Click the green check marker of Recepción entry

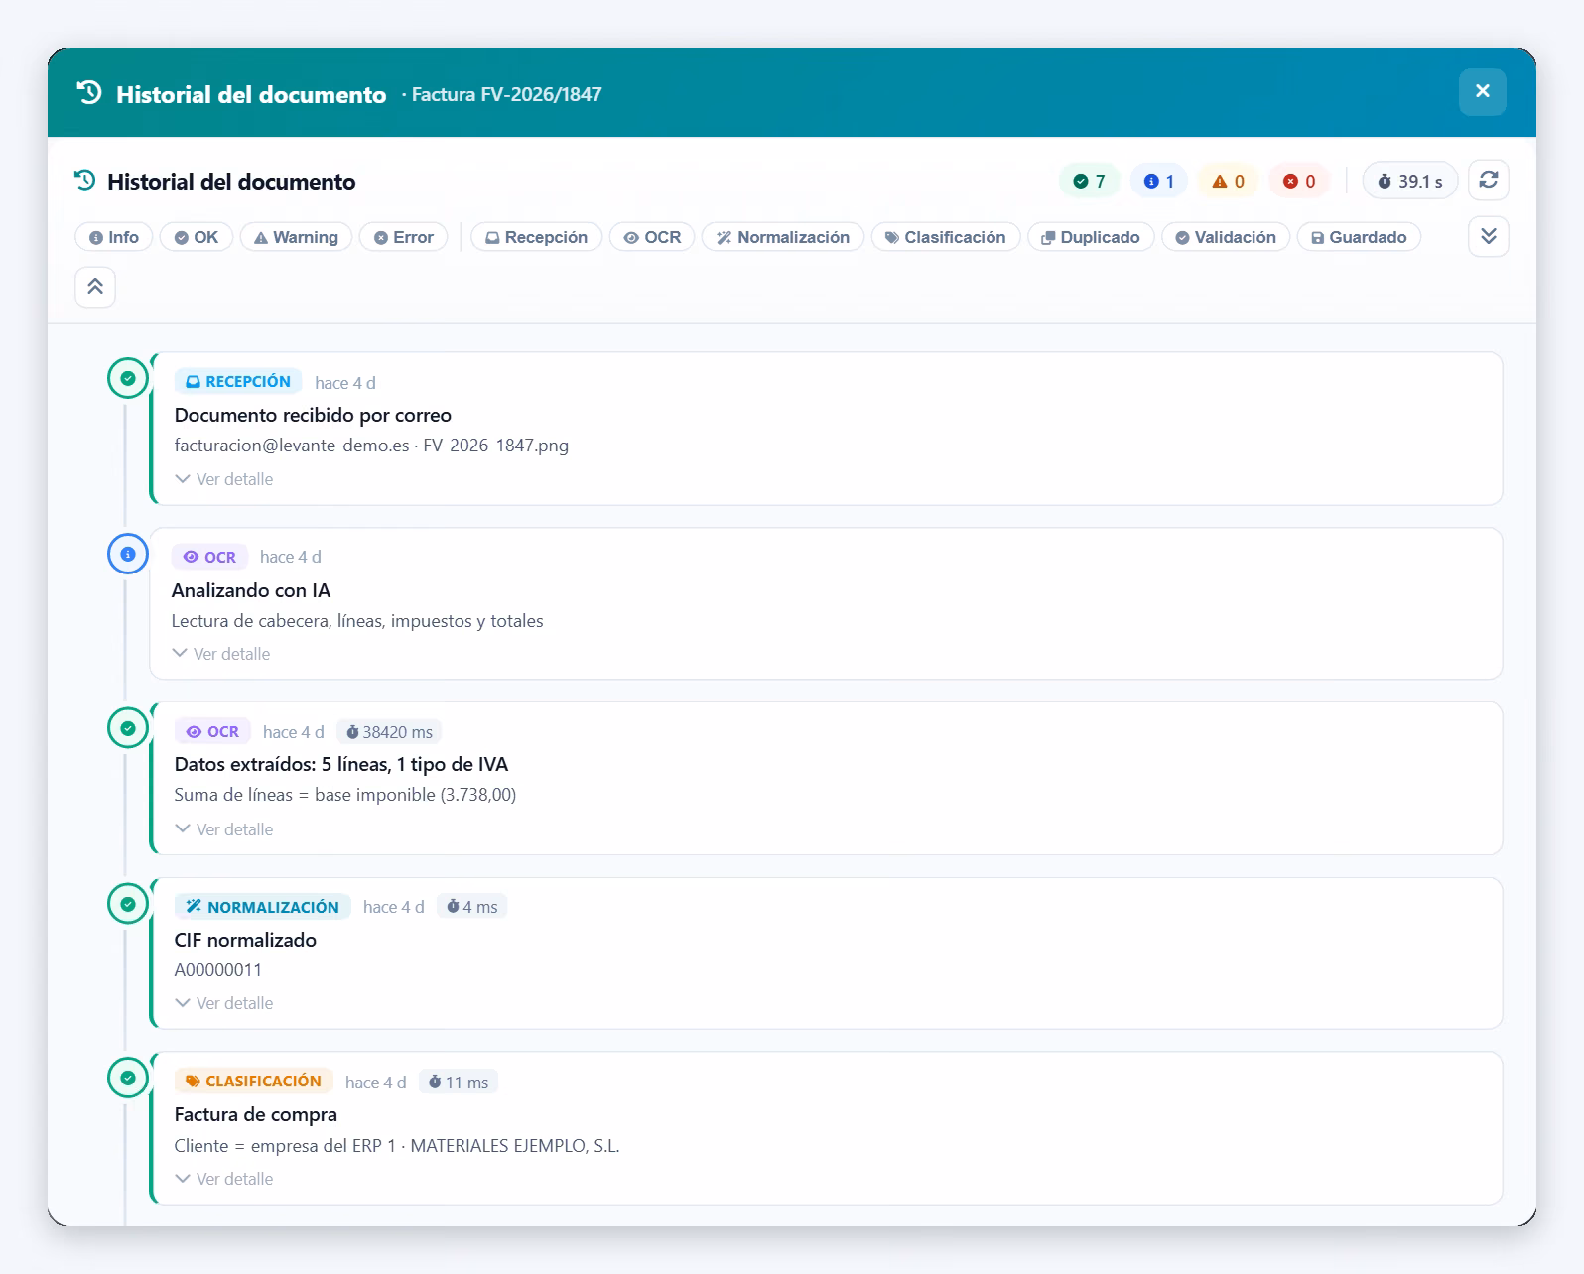128,378
